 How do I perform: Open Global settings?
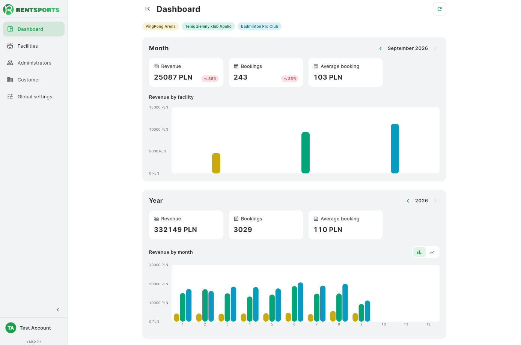pos(34,97)
